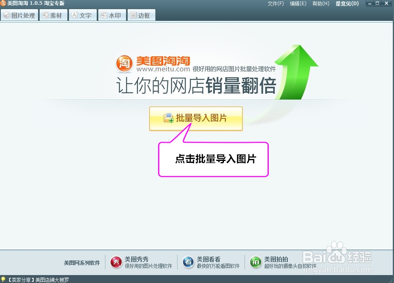Open the 水印 tab

coord(111,15)
